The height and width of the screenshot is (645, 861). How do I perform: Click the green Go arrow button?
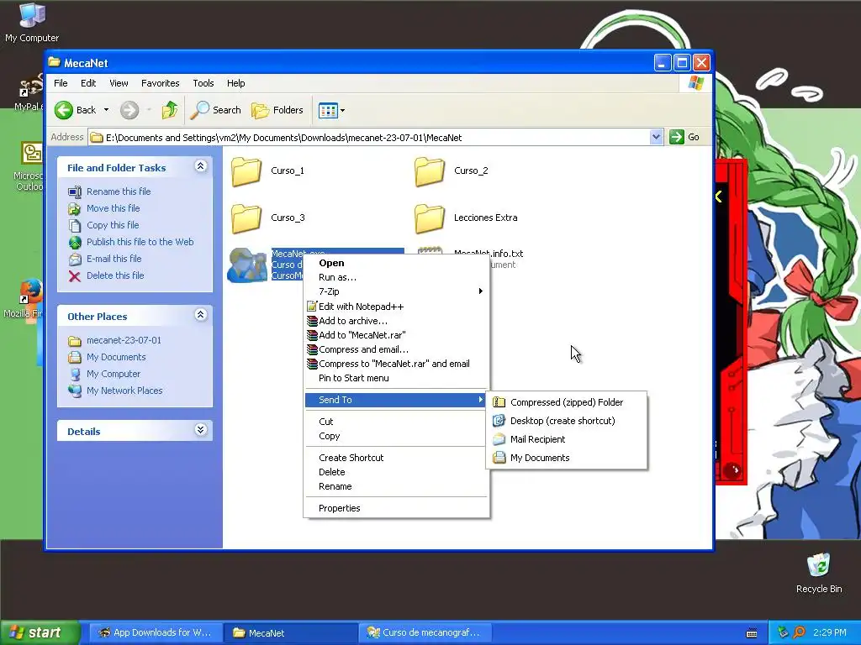[677, 137]
